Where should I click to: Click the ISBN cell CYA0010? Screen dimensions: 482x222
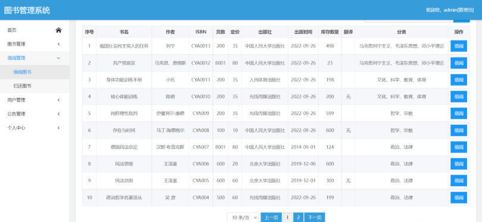pos(201,97)
